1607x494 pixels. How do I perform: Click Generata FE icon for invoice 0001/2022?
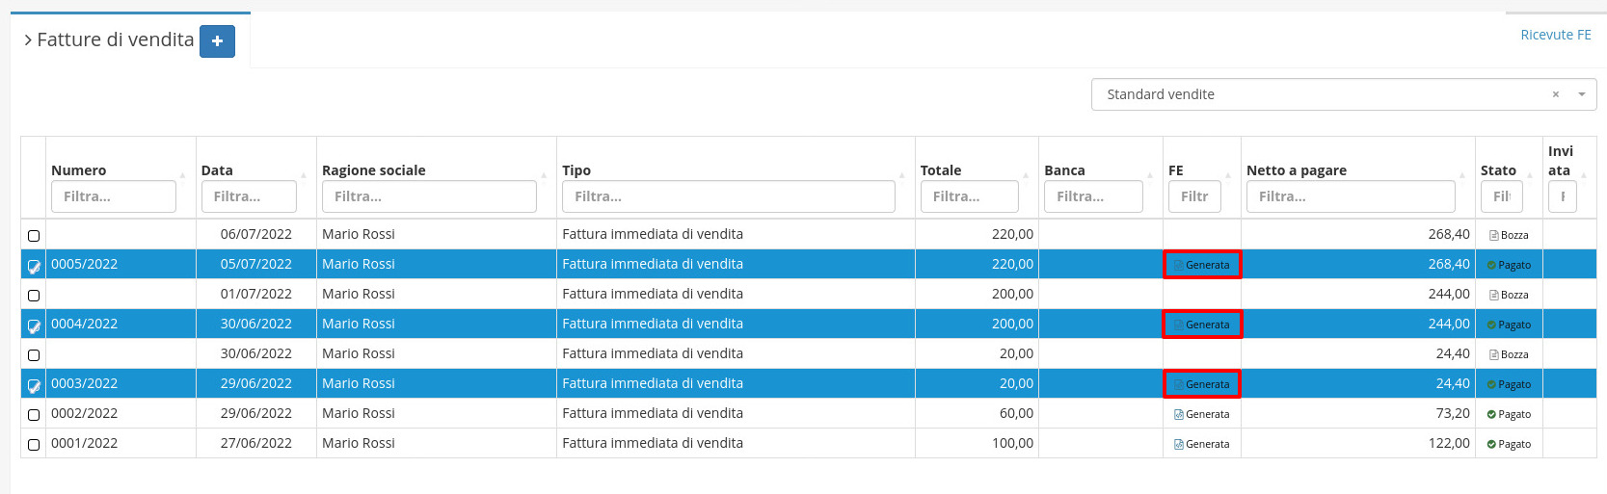click(1179, 444)
